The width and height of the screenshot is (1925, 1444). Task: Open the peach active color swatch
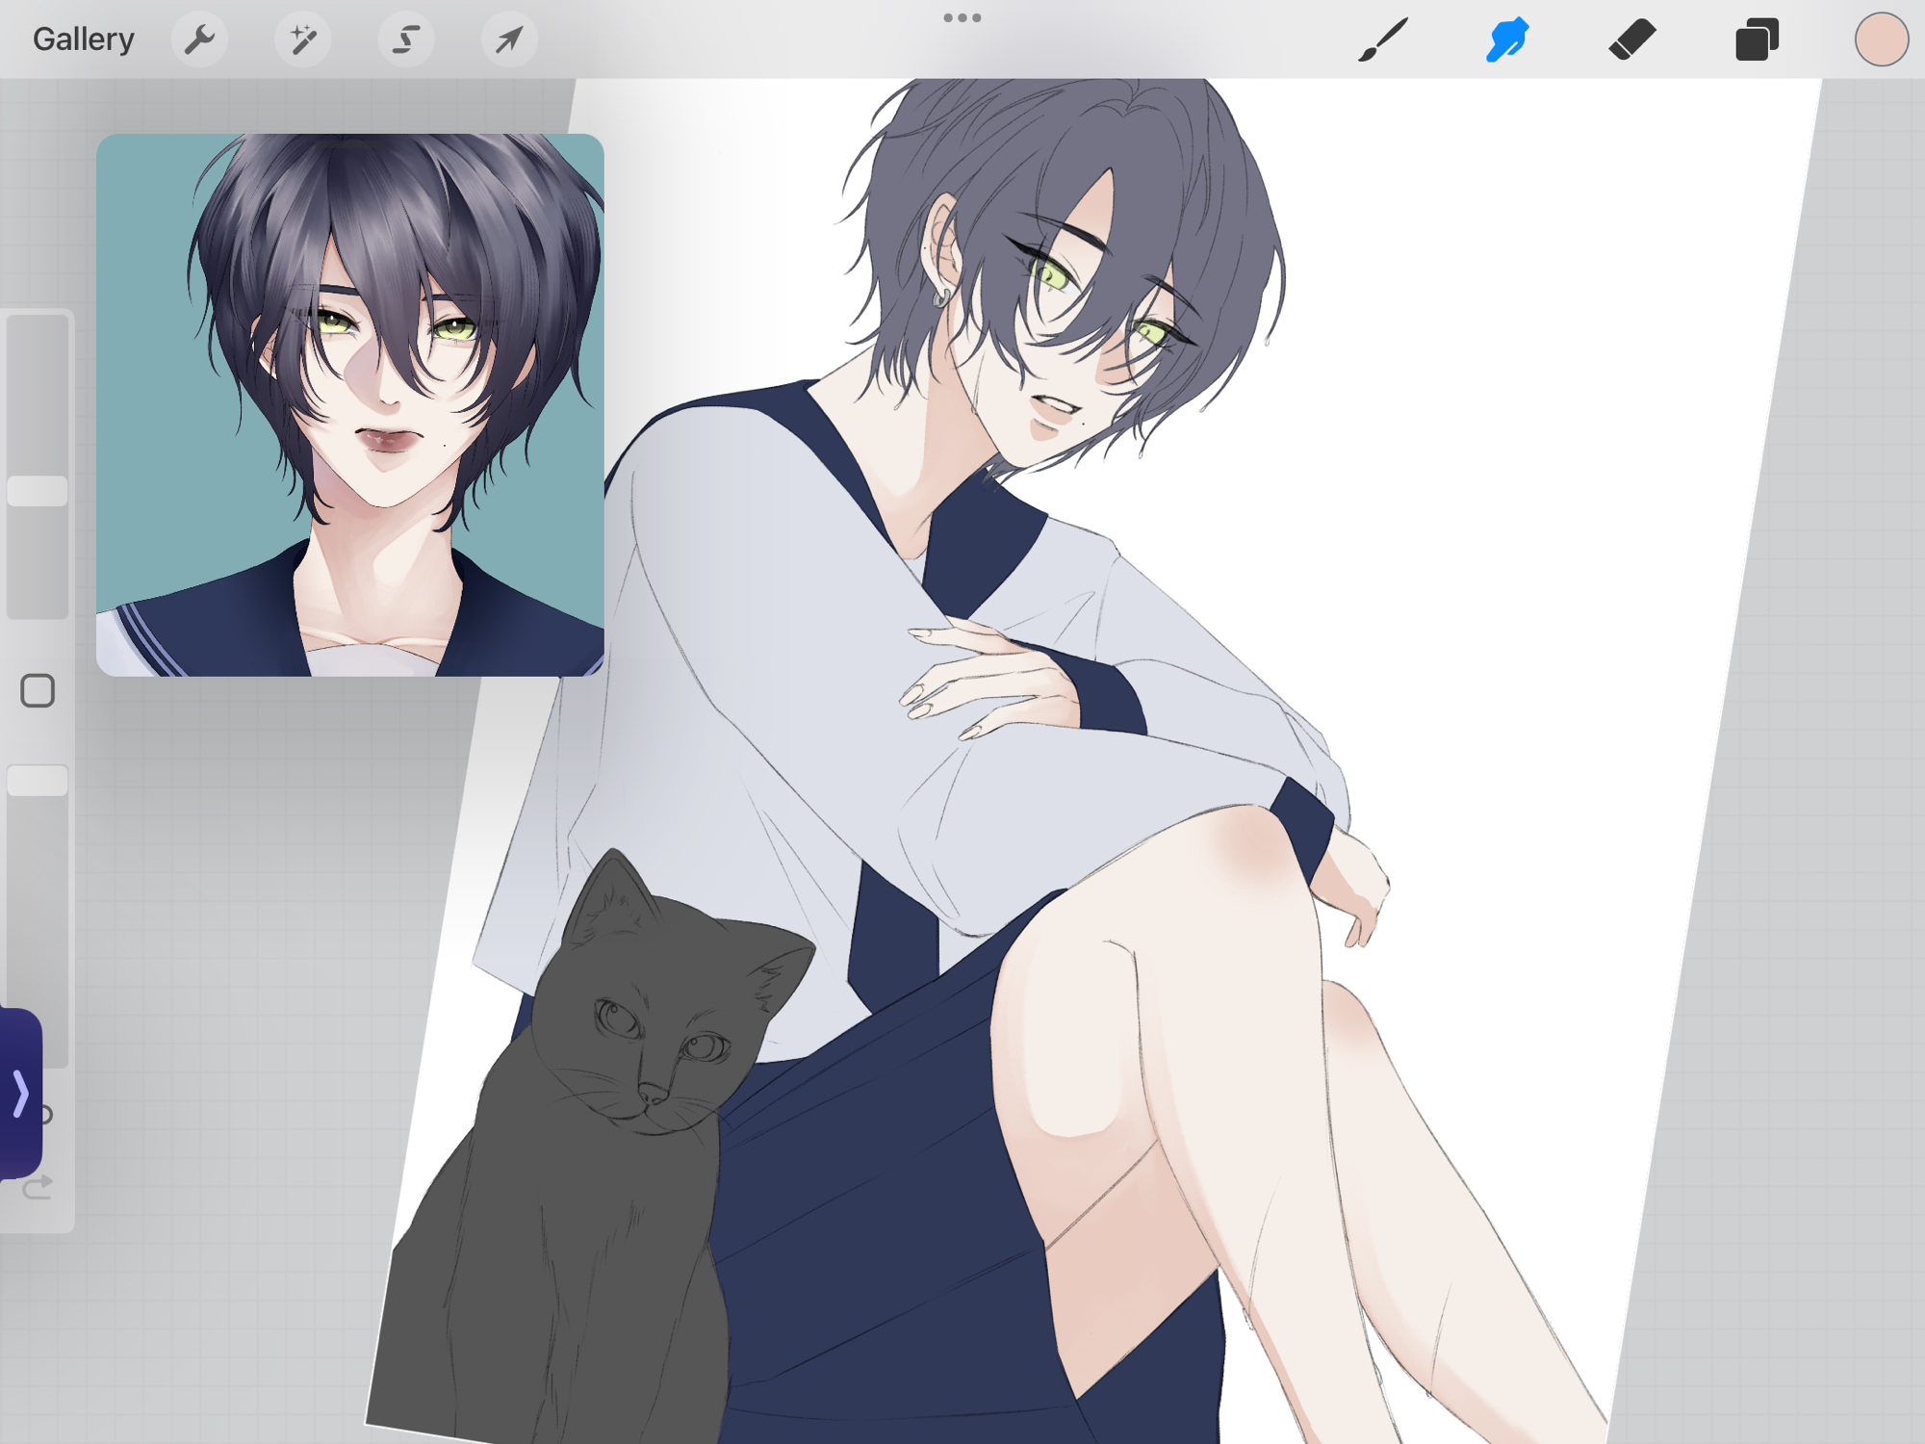tap(1881, 39)
